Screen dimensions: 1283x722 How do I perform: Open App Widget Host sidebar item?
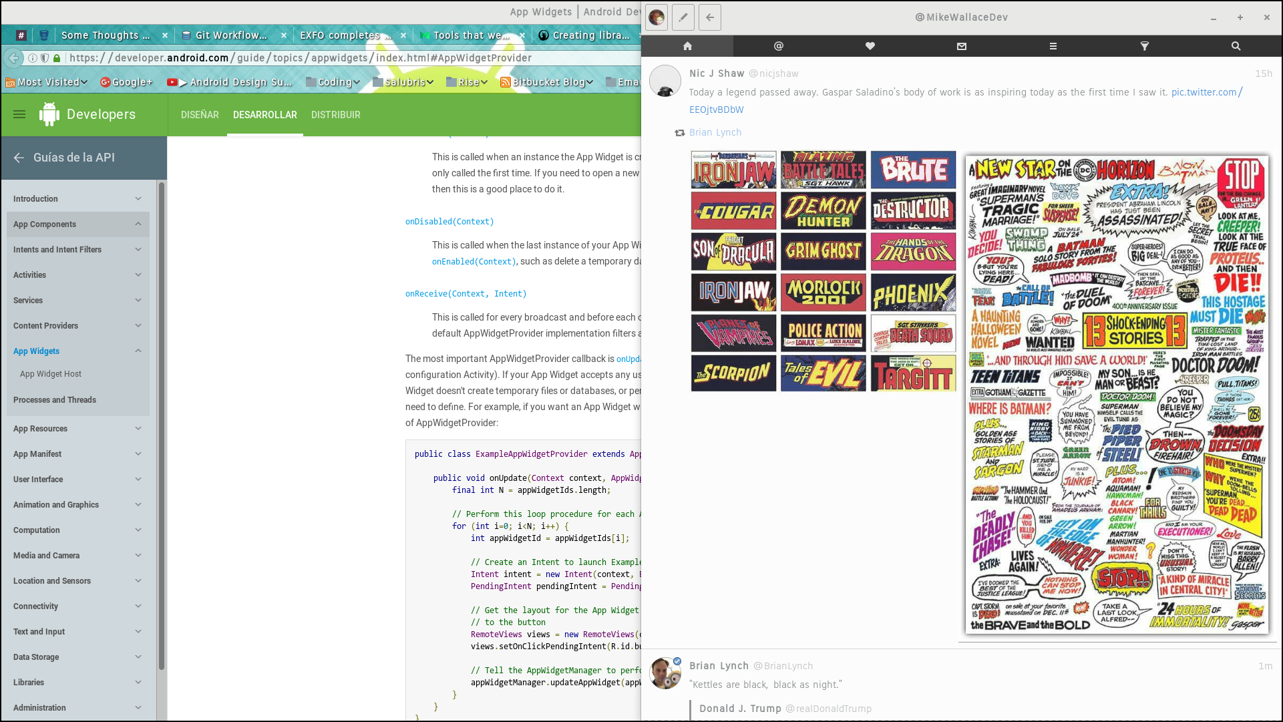click(51, 374)
